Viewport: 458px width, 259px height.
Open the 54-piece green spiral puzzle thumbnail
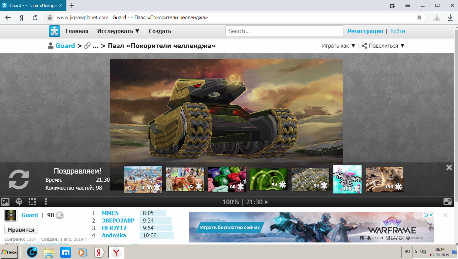click(x=269, y=179)
